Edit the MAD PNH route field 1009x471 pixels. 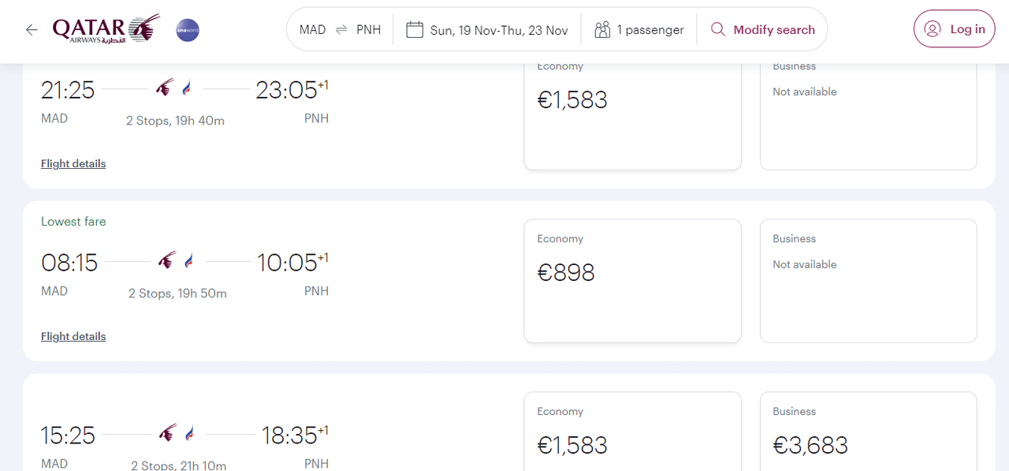pyautogui.click(x=341, y=30)
